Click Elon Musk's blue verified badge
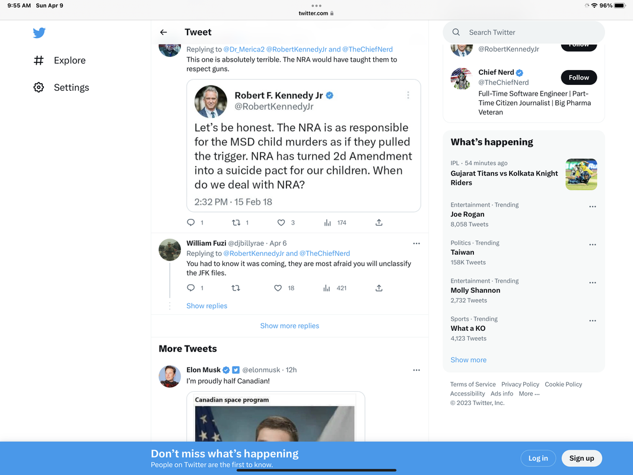Image resolution: width=633 pixels, height=475 pixels. click(x=226, y=370)
